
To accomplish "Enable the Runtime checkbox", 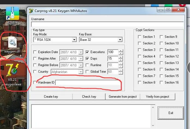I will coord(87,65).
